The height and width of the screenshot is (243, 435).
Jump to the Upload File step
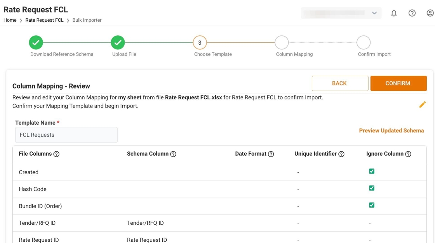click(118, 43)
